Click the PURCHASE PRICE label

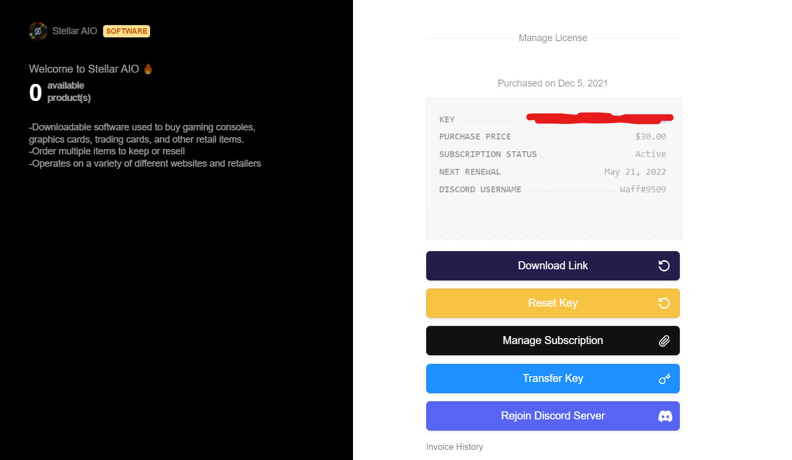(x=475, y=137)
